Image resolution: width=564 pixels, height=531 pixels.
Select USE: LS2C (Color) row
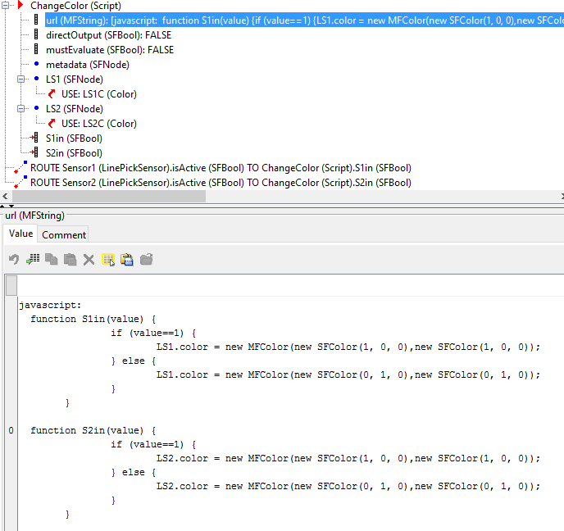[x=99, y=123]
